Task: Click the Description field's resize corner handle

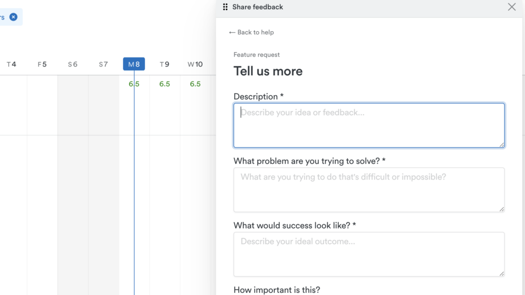Action: coord(501,144)
